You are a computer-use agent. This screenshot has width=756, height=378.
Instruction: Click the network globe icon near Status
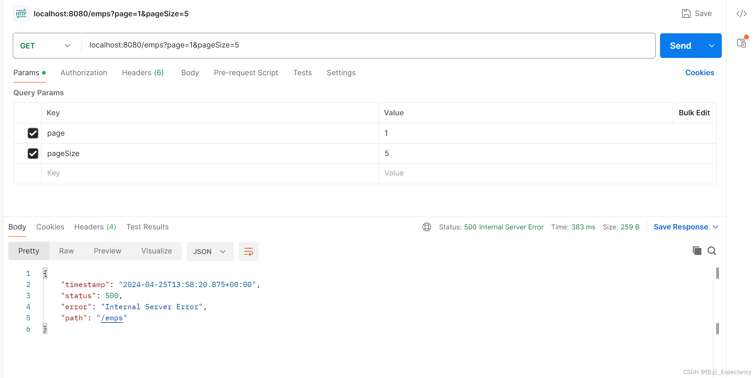tap(426, 227)
